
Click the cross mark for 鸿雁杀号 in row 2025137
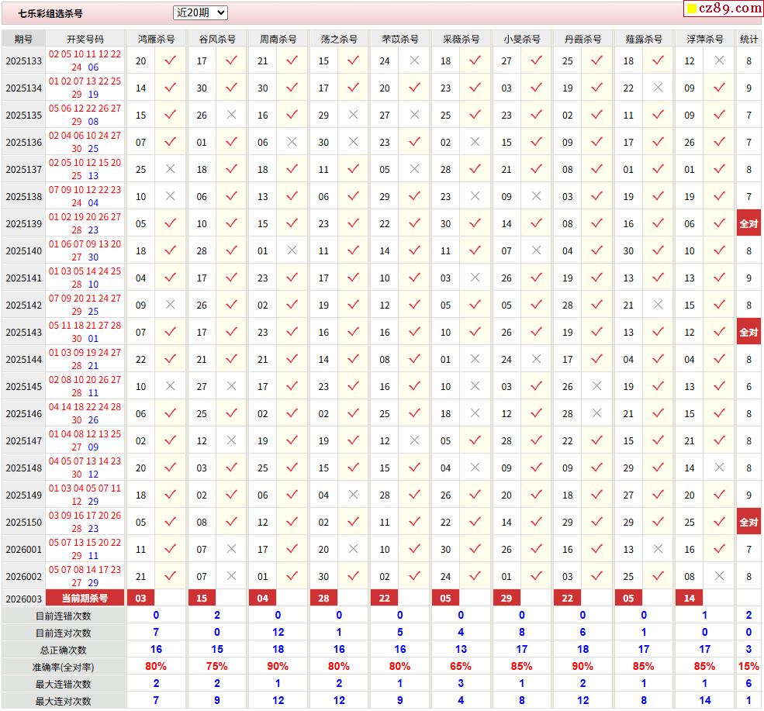(171, 169)
